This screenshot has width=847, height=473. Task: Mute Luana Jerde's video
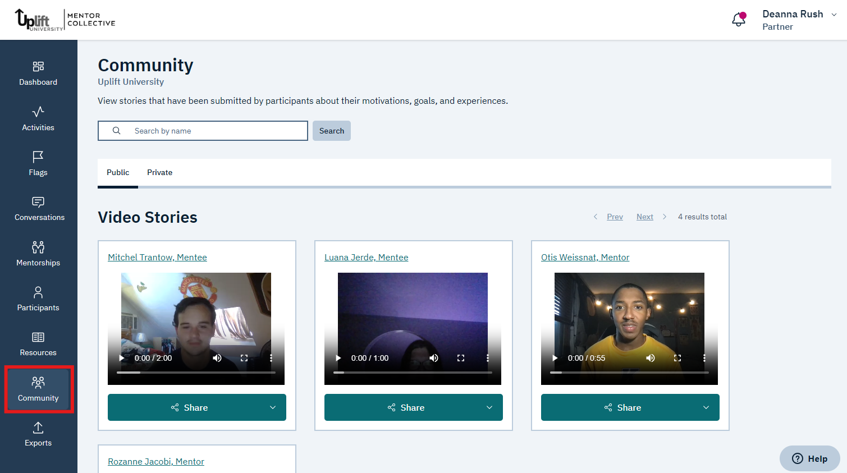coord(434,358)
